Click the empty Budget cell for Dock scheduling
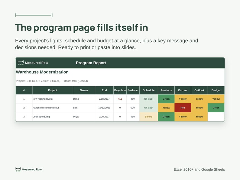 (216, 117)
